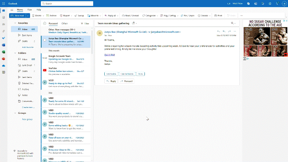Launch PowerPoint from the app rail
The image size is (288, 162).
click(x=3, y=59)
